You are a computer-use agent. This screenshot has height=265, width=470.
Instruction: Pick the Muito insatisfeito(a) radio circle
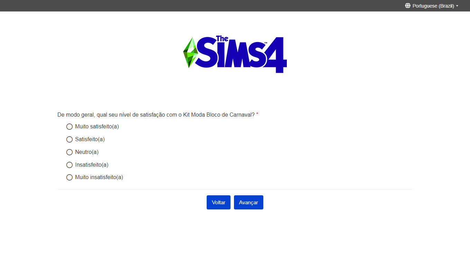[69, 177]
